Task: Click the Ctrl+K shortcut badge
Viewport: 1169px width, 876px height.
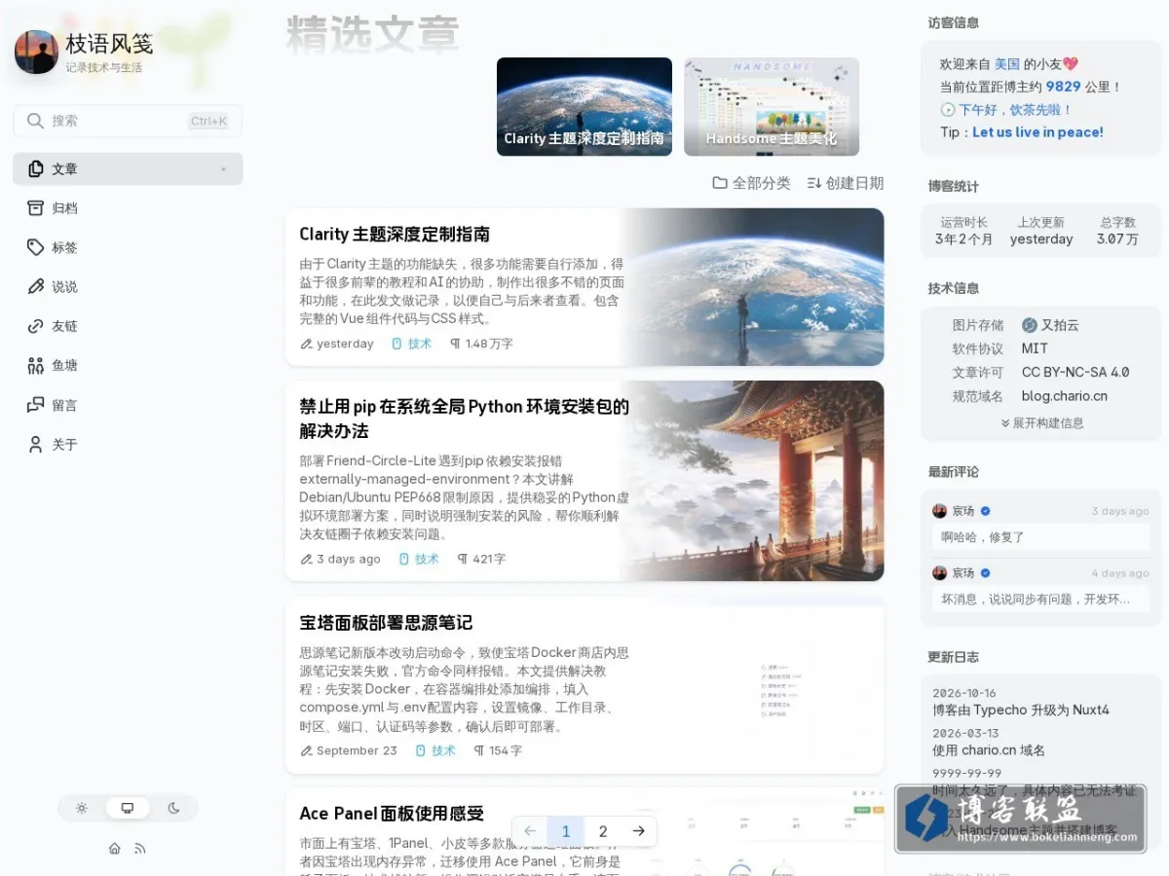Action: (x=208, y=121)
